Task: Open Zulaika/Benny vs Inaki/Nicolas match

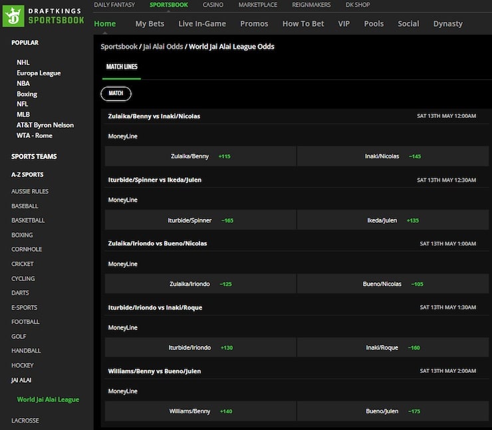Action: [x=154, y=116]
